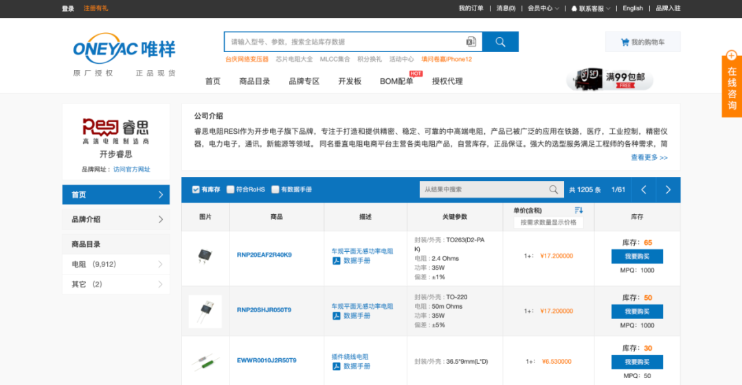Click 我要购买 for EWWR0010J2R50T9
Viewport: 742px width, 385px height.
637,362
